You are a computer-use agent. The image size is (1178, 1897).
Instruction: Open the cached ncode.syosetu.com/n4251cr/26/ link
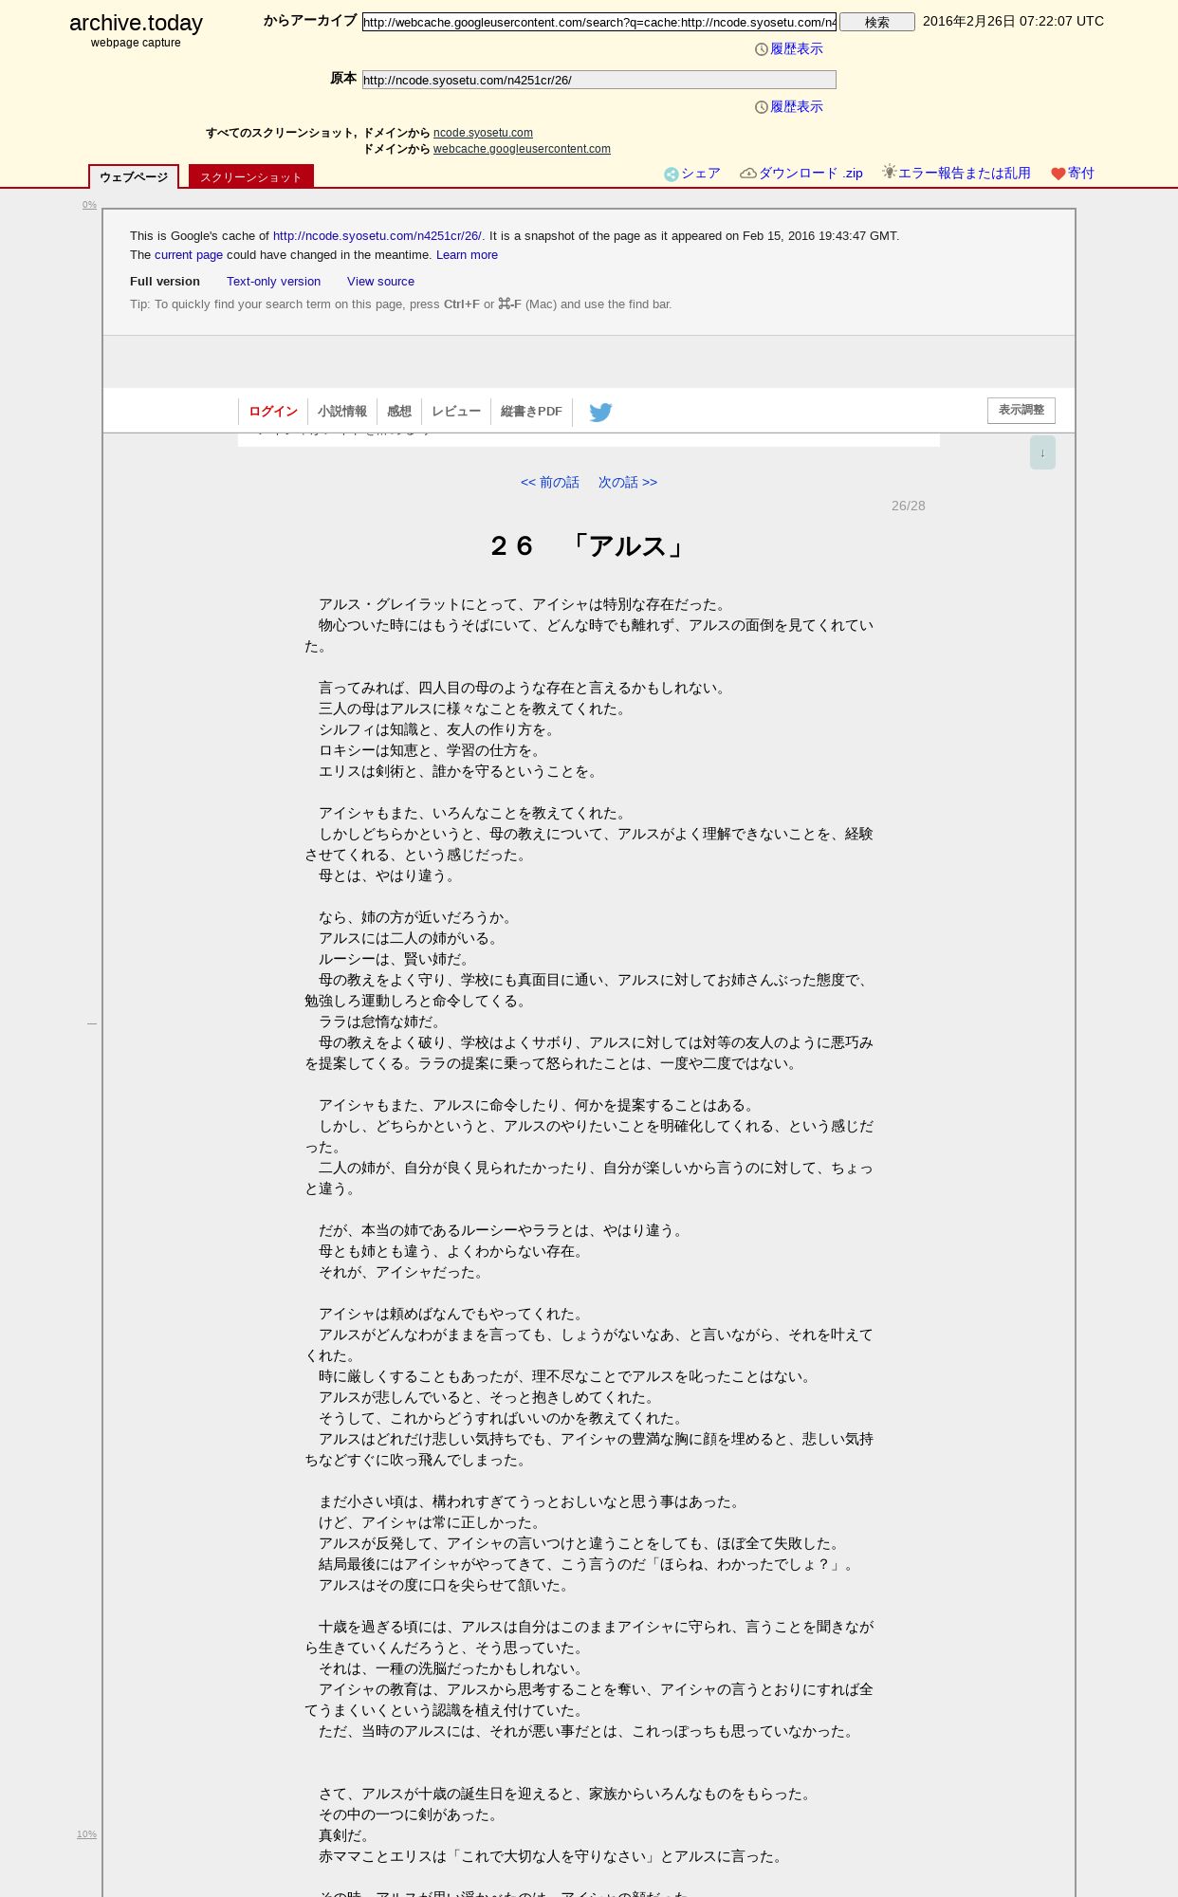[x=377, y=236]
